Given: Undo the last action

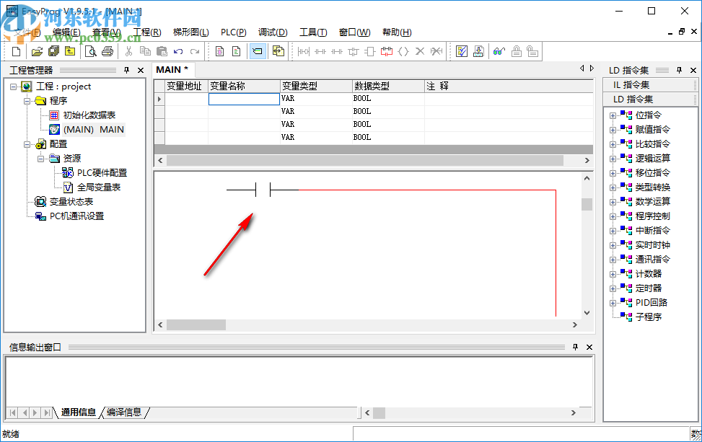Looking at the screenshot, I should tap(178, 51).
